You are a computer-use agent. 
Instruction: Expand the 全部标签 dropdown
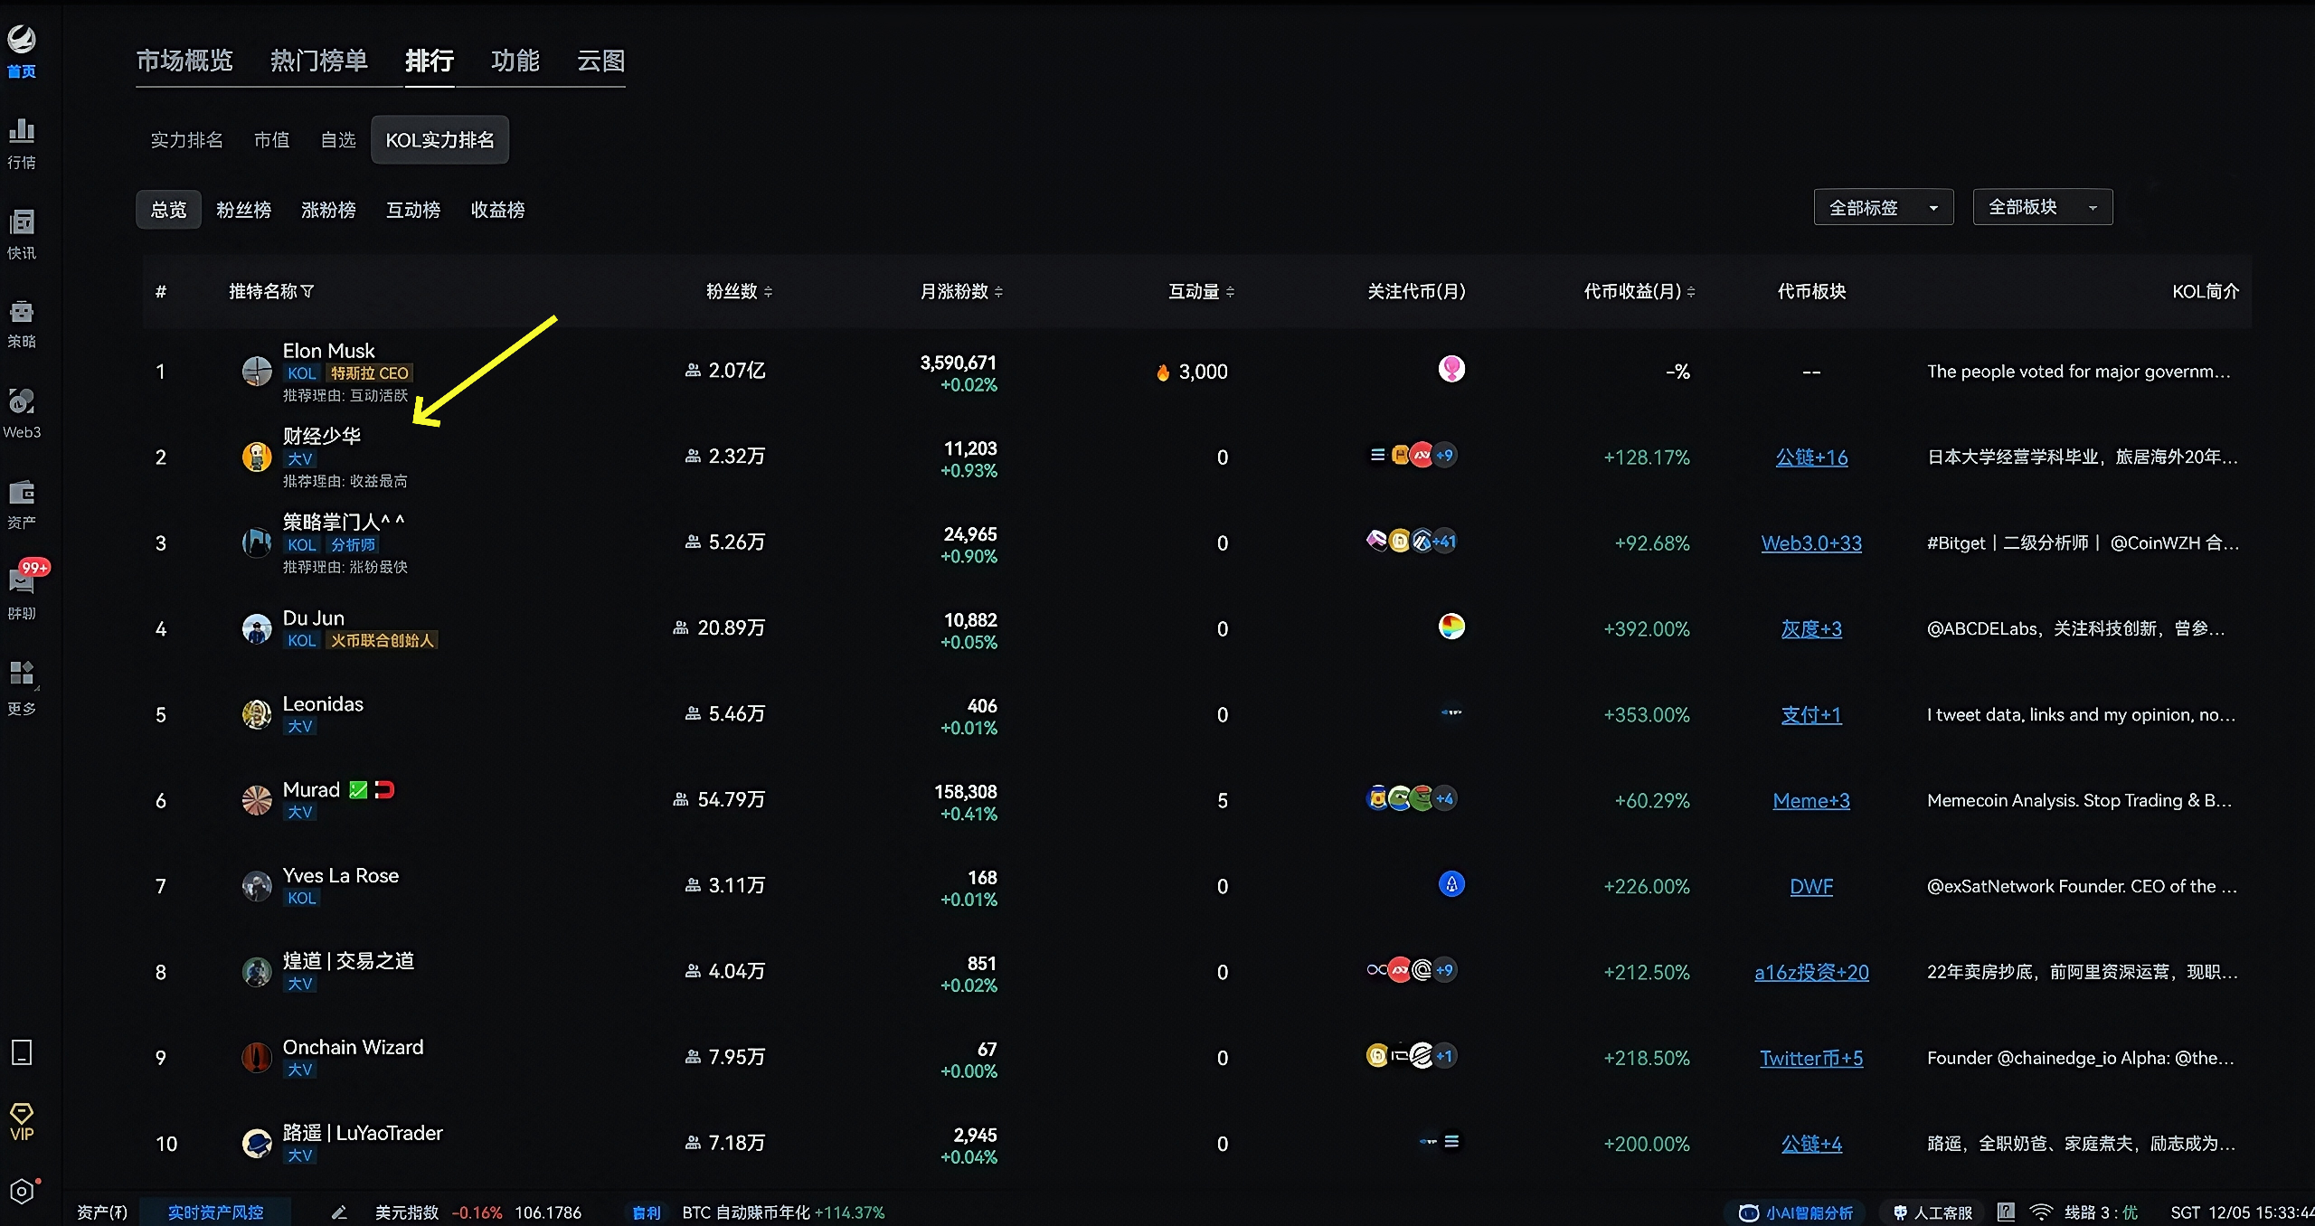[1884, 208]
